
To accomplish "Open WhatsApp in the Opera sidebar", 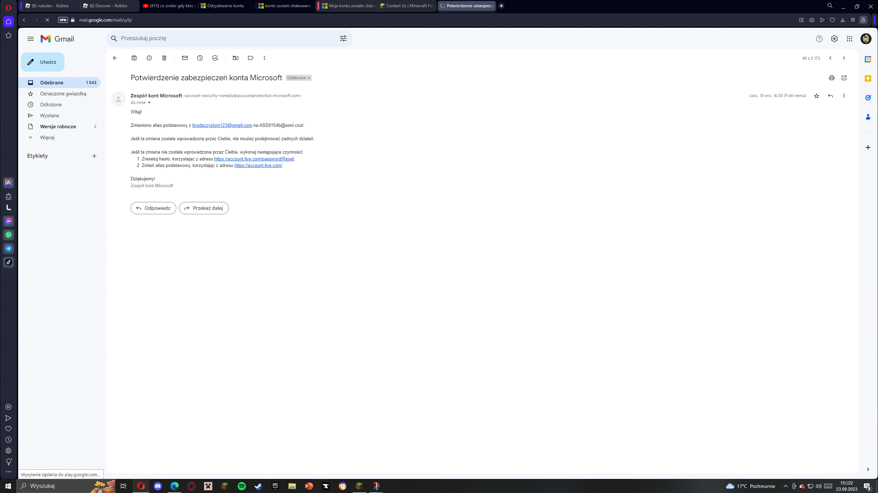I will pos(9,235).
